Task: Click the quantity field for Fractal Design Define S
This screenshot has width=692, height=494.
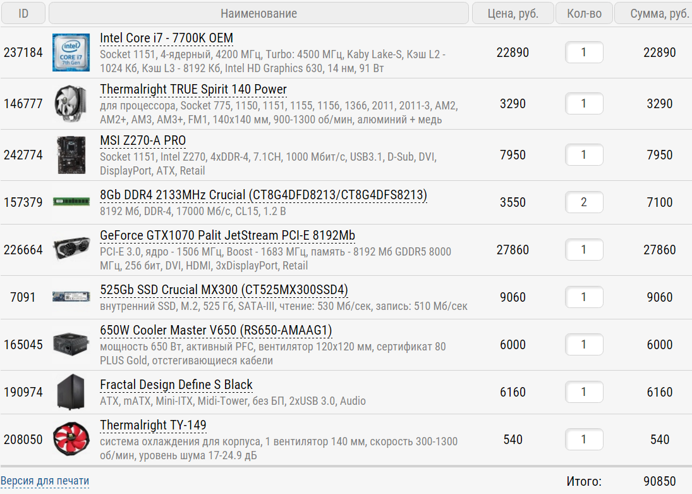Action: click(x=584, y=392)
